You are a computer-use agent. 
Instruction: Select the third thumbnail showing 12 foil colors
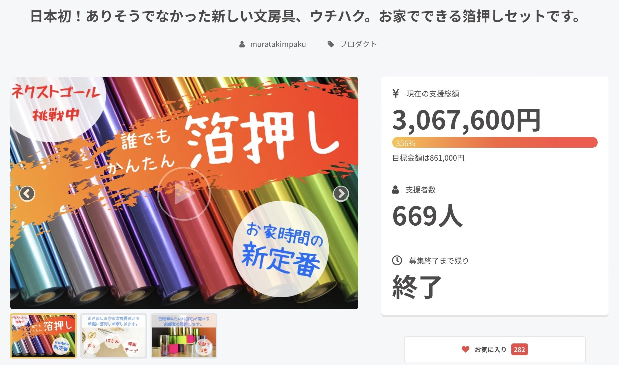pos(184,336)
